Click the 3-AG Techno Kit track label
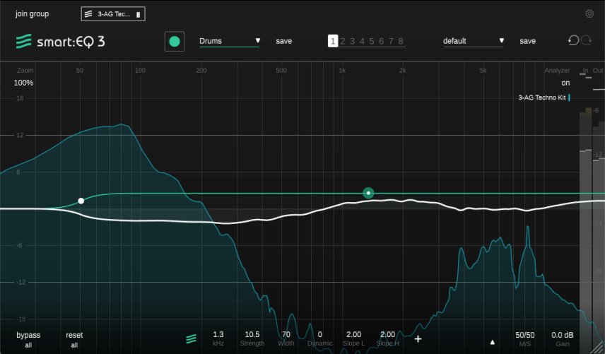Image resolution: width=605 pixels, height=354 pixels. [x=541, y=98]
